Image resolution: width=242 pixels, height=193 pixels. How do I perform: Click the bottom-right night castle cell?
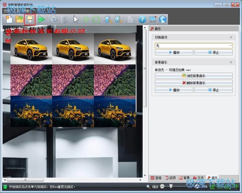tap(115, 111)
